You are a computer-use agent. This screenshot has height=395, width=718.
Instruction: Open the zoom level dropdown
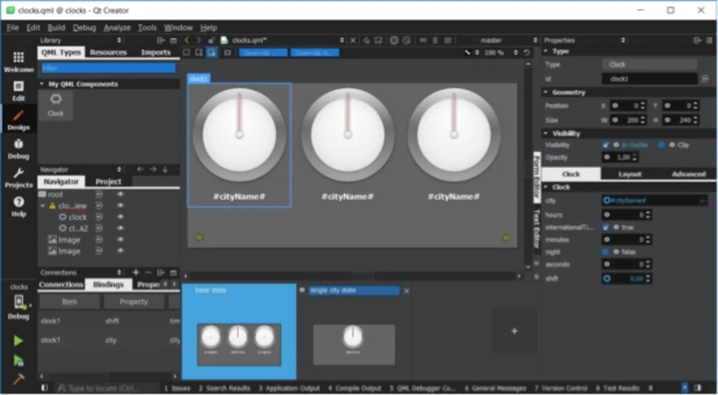(494, 53)
